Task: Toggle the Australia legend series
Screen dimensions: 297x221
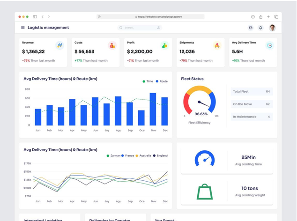Action: coord(143,155)
